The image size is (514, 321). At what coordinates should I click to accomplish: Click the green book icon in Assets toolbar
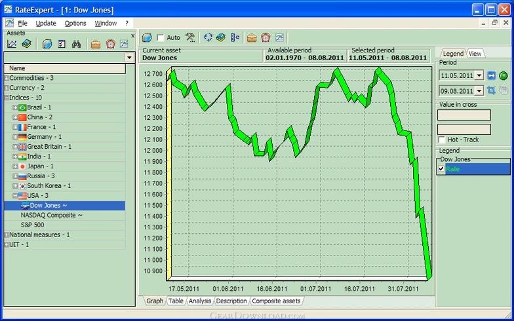point(26,43)
